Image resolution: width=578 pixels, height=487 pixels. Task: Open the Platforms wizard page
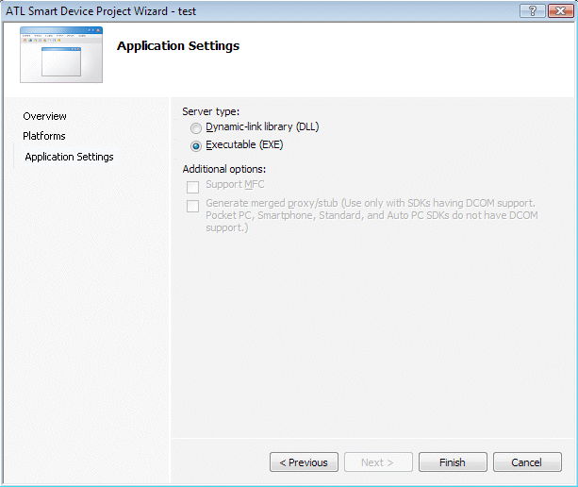coord(44,136)
